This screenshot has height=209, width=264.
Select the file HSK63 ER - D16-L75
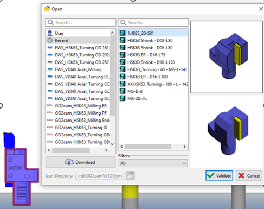153,55
